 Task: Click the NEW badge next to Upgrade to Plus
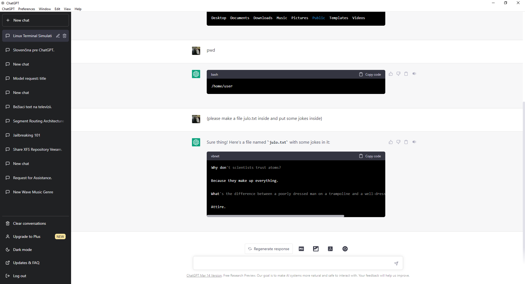click(x=60, y=236)
